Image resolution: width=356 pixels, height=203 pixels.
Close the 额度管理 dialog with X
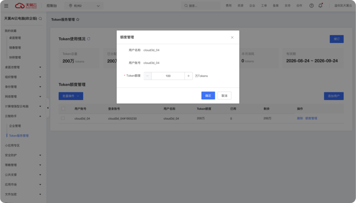pos(232,37)
